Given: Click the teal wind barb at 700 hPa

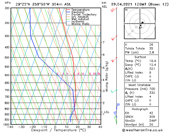Looking at the screenshot, I should click(x=114, y=91).
